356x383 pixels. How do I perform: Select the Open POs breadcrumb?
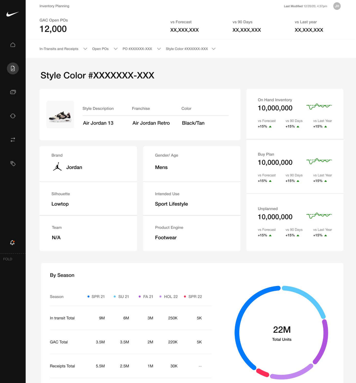tap(100, 49)
